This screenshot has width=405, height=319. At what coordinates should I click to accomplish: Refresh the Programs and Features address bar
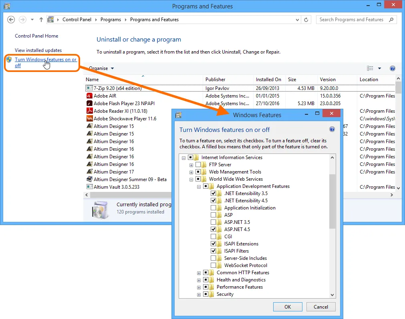click(x=306, y=20)
